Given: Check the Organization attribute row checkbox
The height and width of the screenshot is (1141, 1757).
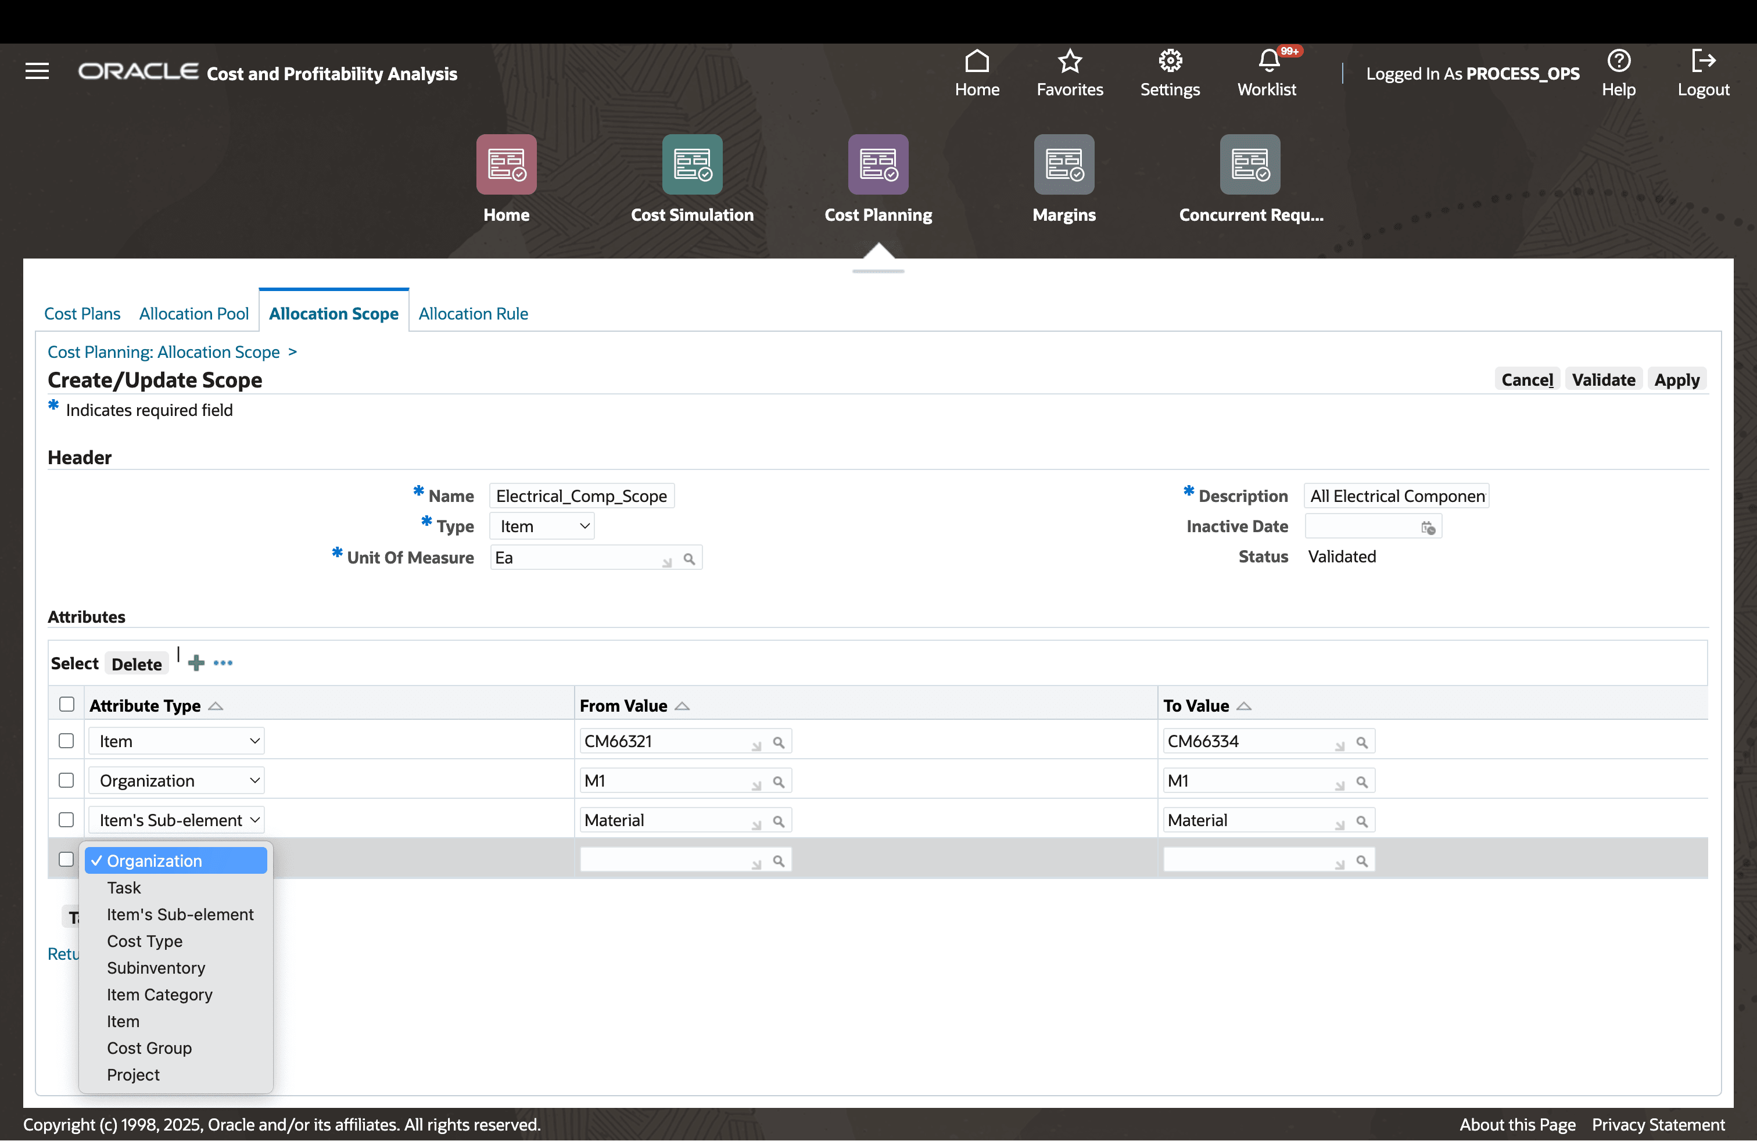Looking at the screenshot, I should (66, 780).
